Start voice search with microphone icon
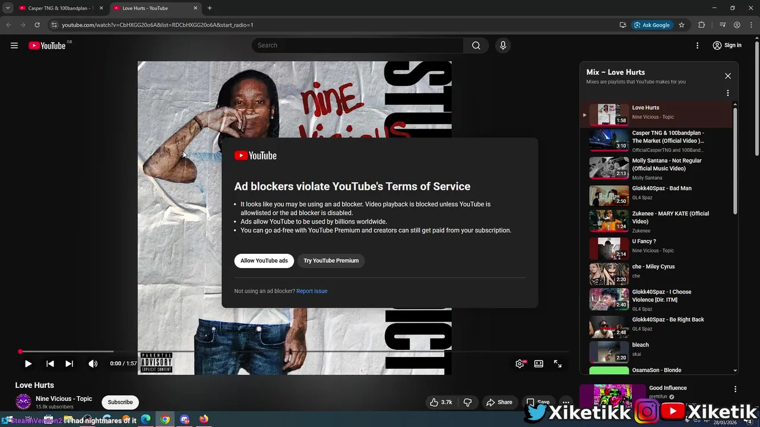The width and height of the screenshot is (760, 427). [x=503, y=45]
